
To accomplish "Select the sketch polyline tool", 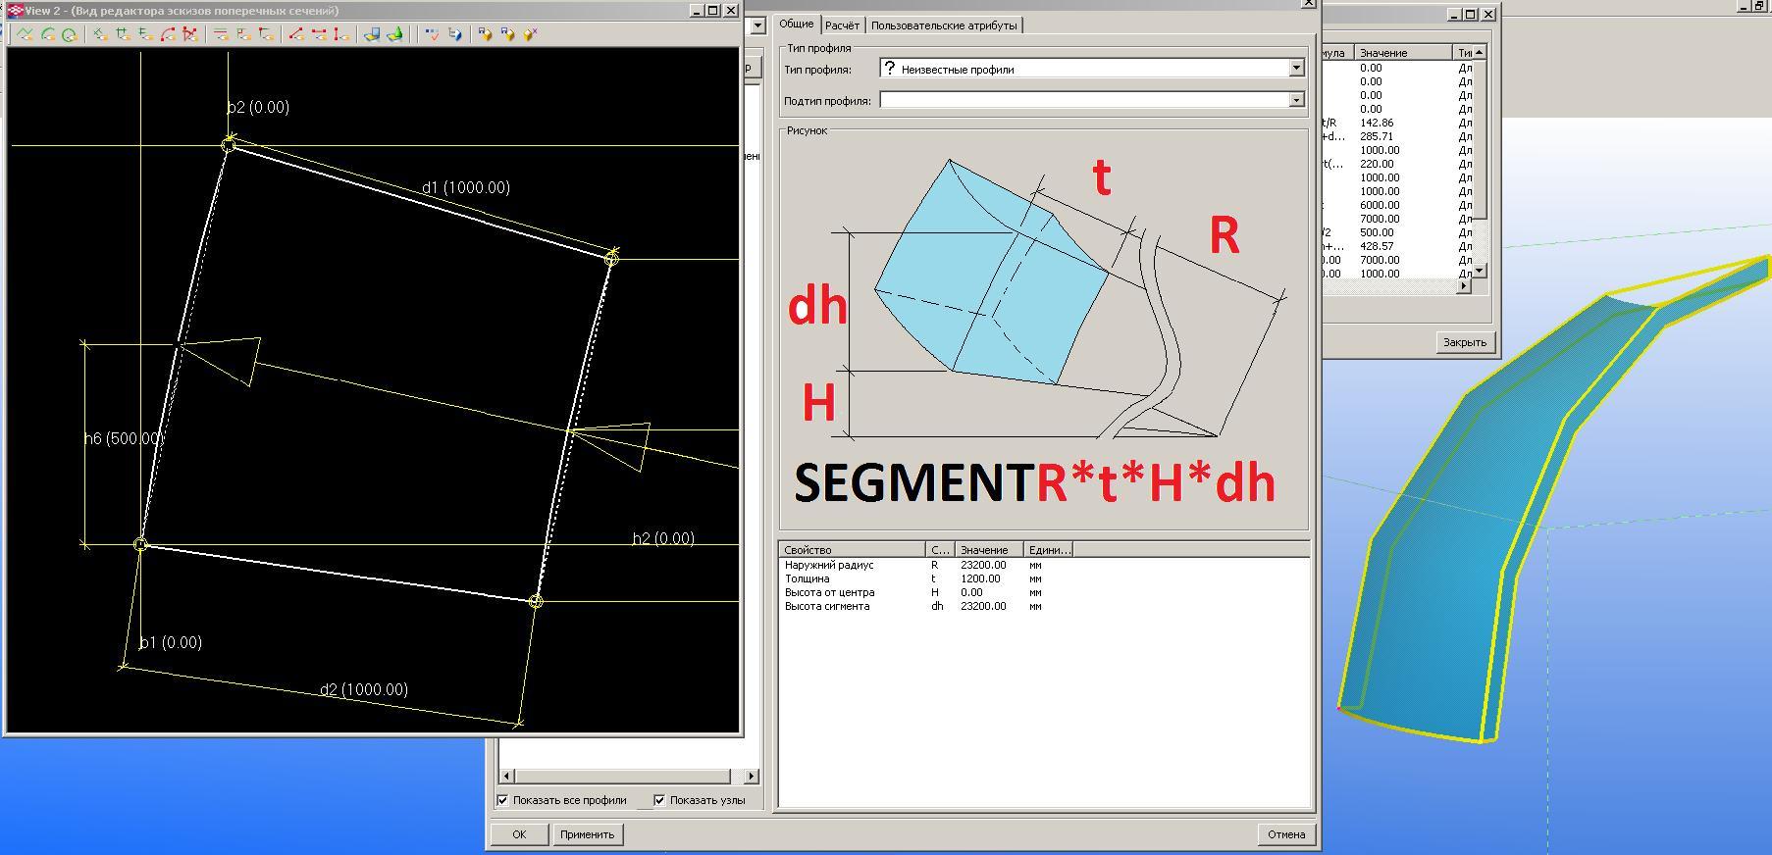I will pyautogui.click(x=25, y=34).
